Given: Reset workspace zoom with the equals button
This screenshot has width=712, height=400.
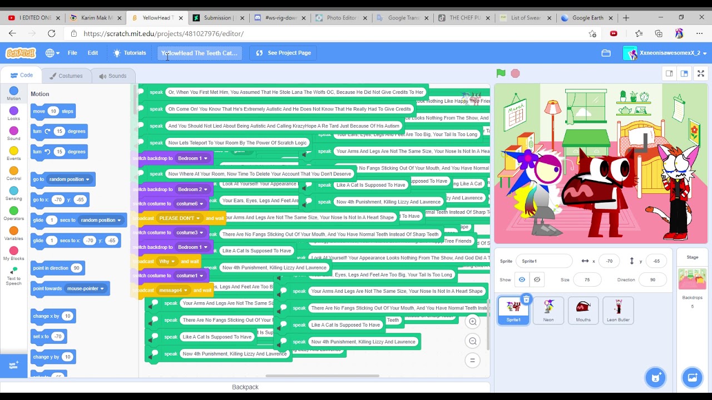Looking at the screenshot, I should click(x=472, y=361).
